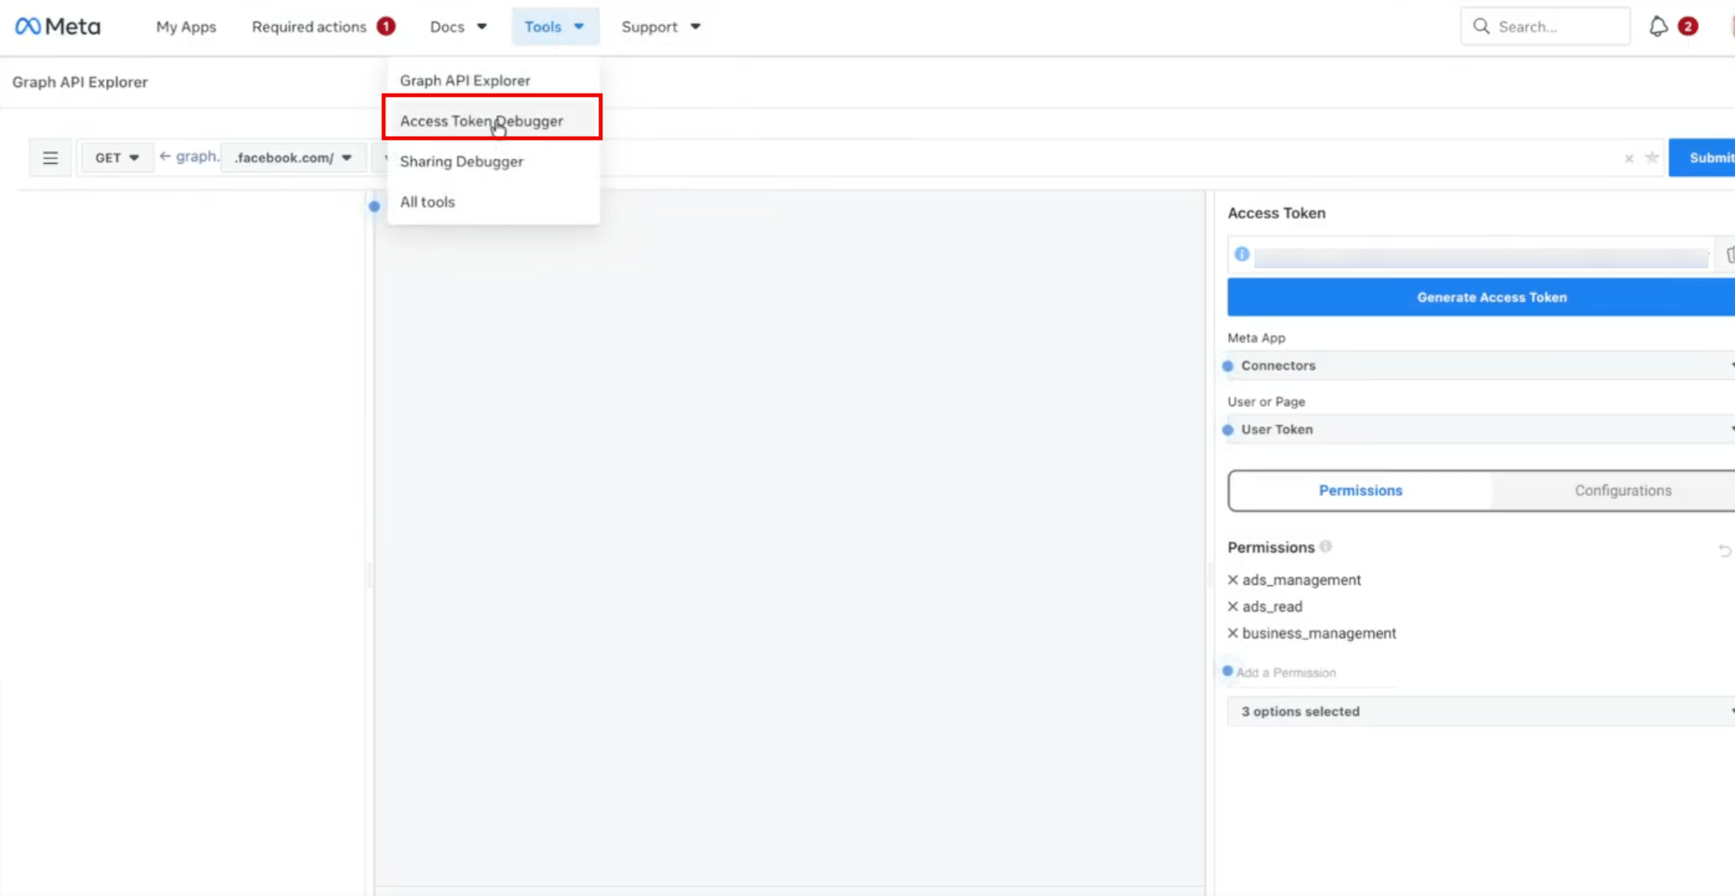Clear the query with the X icon
The image size is (1735, 896).
[x=1629, y=158]
